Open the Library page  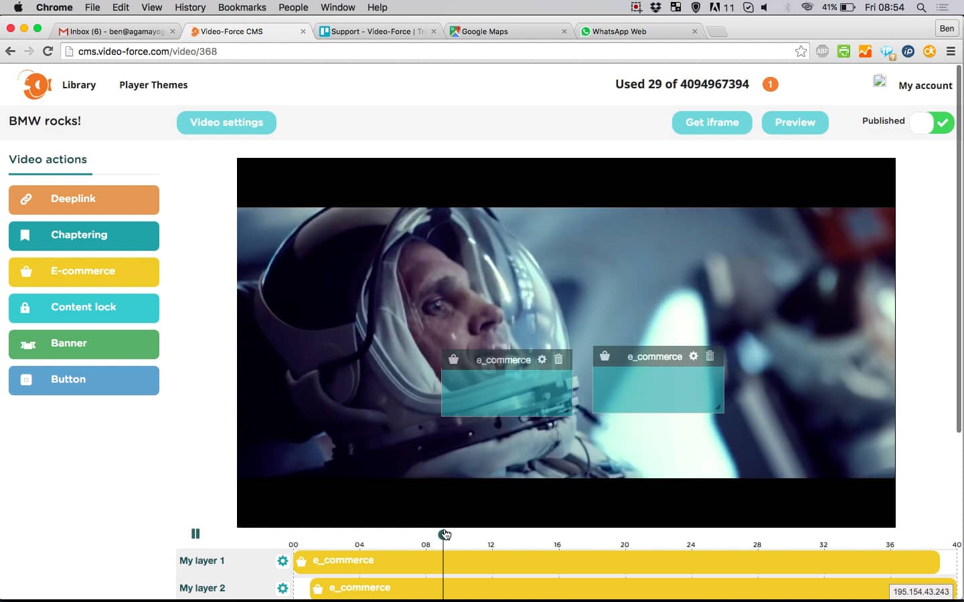click(79, 85)
